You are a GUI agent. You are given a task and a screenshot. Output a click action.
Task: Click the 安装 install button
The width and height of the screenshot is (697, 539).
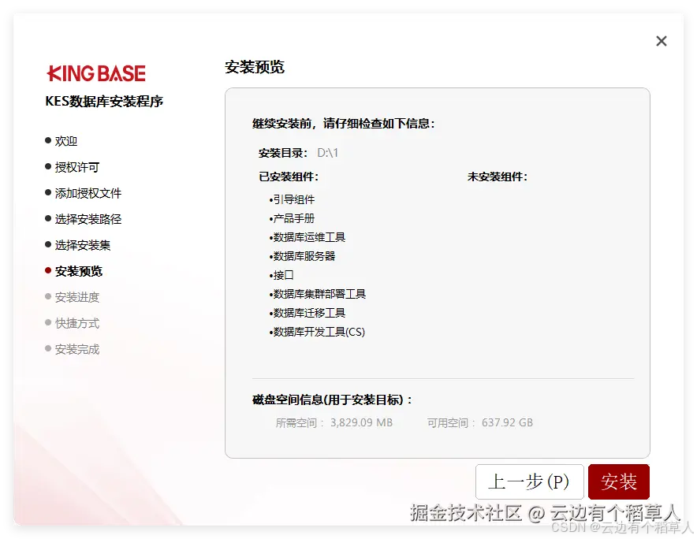click(618, 481)
